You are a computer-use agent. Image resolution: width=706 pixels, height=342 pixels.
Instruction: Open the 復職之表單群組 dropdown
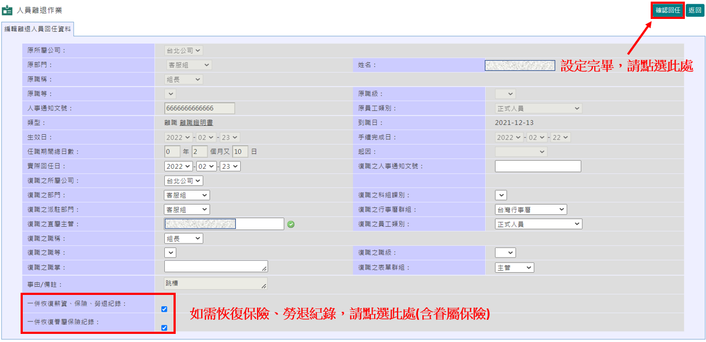pyautogui.click(x=514, y=267)
